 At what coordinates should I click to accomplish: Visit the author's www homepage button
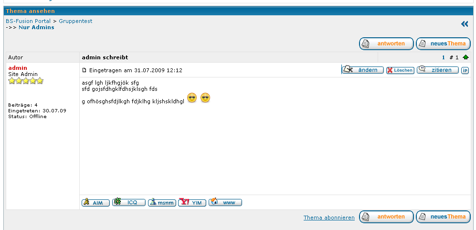(225, 202)
